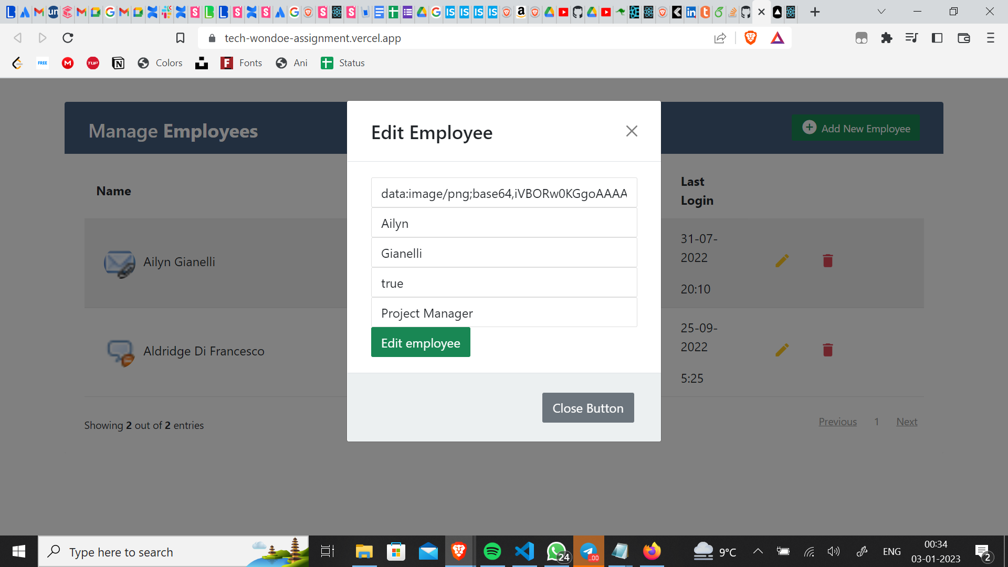Open the Colors bookmark

coord(160,62)
